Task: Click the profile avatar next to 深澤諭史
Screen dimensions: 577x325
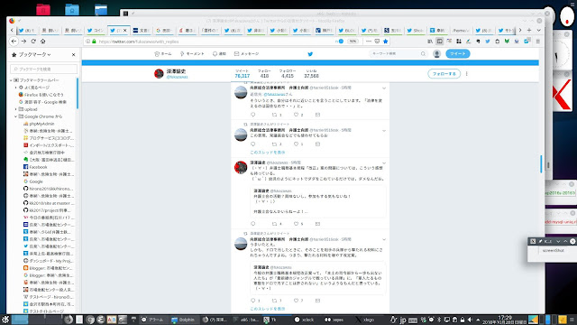Action: [159, 74]
